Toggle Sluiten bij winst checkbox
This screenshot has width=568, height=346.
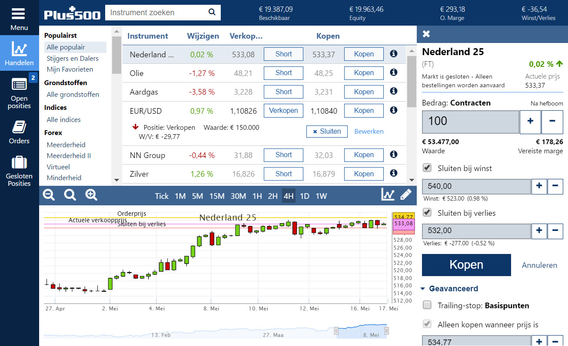coord(427,168)
